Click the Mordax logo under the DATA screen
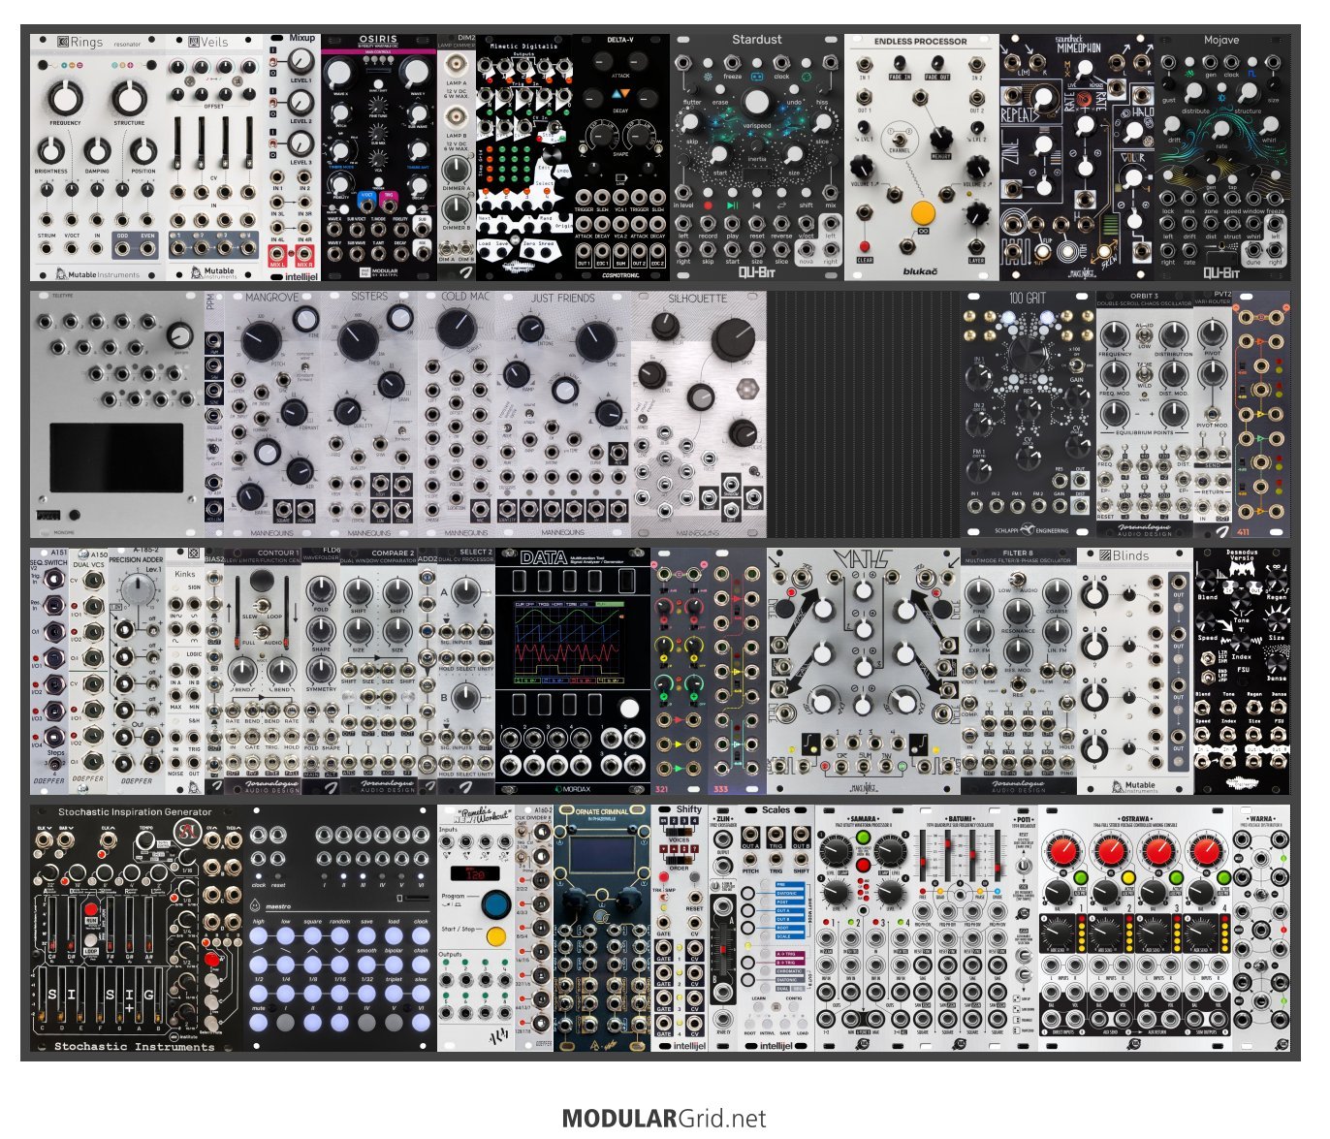Image resolution: width=1330 pixels, height=1139 pixels. [x=572, y=788]
